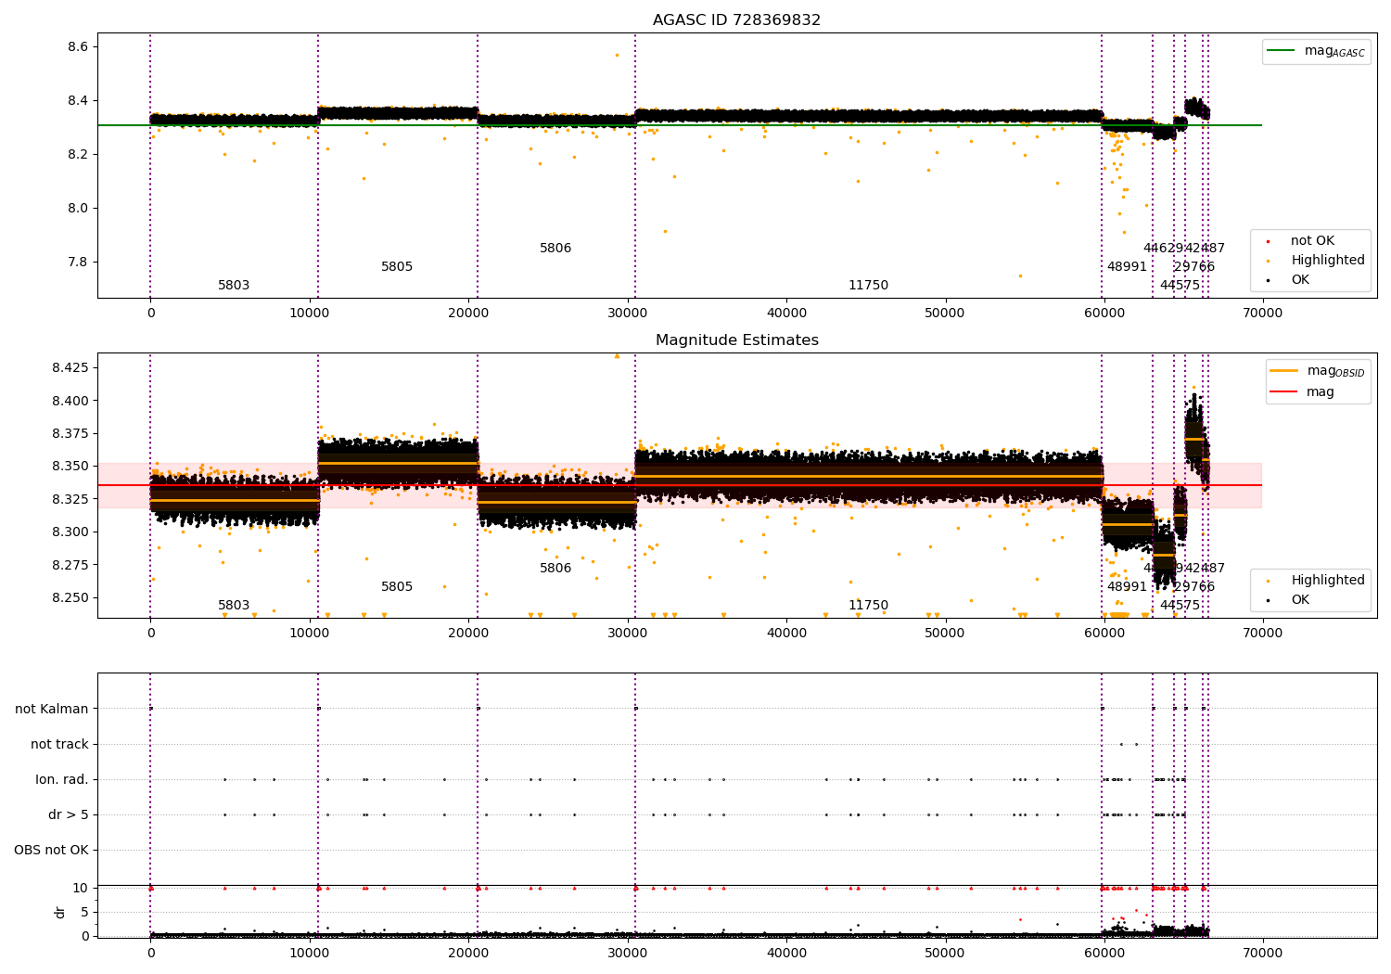Click OBSID label 5805 in the top plot
Screen dimensions: 1391x974
point(397,267)
